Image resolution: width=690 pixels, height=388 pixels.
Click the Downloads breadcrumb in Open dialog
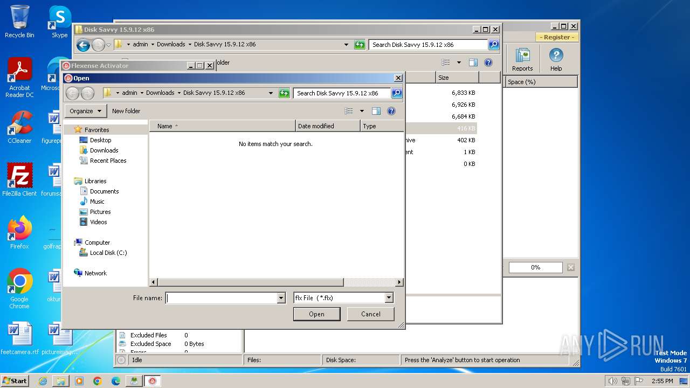[x=160, y=93]
